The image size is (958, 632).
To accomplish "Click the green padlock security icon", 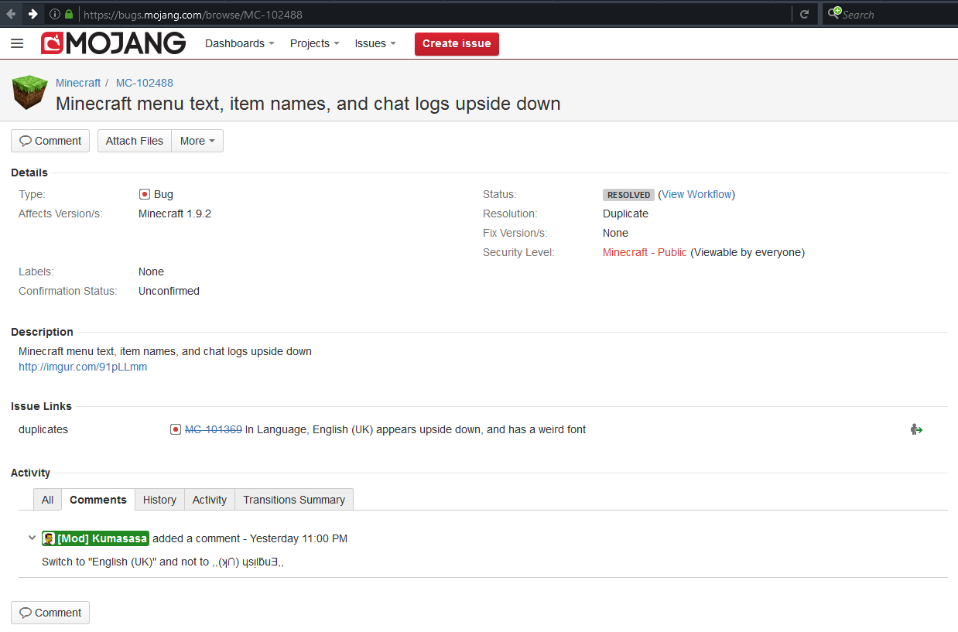I will tap(69, 14).
